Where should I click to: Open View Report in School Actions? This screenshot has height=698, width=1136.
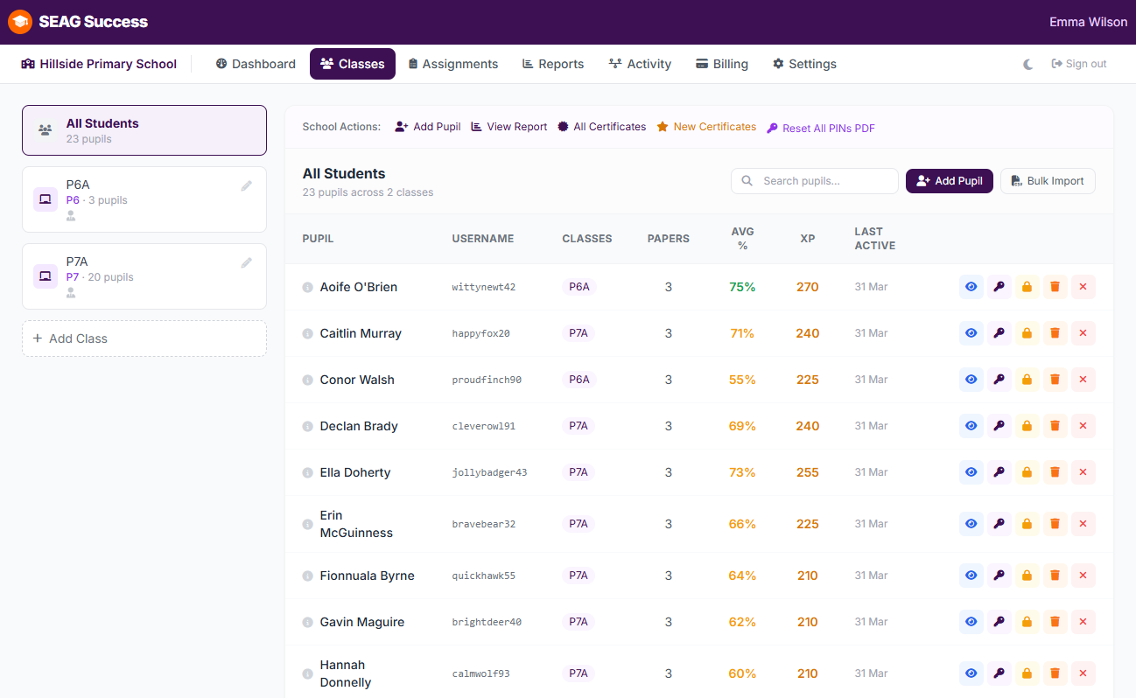click(x=509, y=127)
